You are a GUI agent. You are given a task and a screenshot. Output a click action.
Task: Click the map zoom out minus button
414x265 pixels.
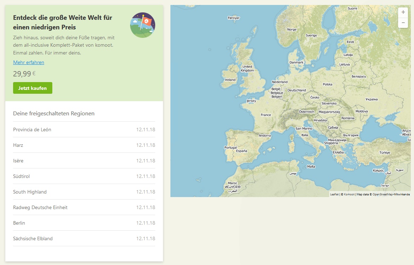[x=403, y=22]
